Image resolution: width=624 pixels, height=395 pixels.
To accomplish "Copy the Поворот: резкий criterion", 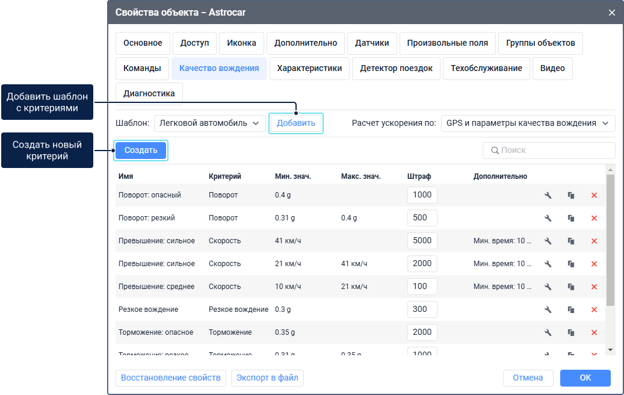I will 570,218.
